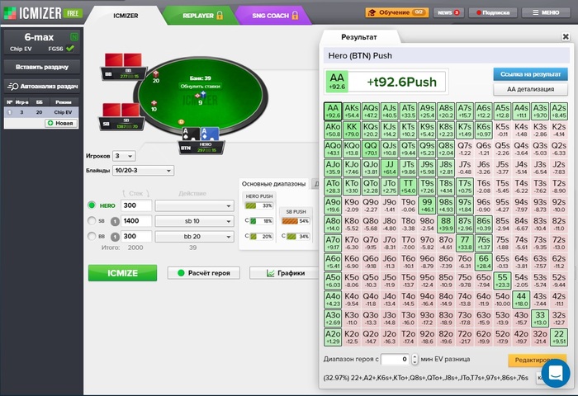
Task: Click the HERO stack field 300
Action: pyautogui.click(x=136, y=205)
